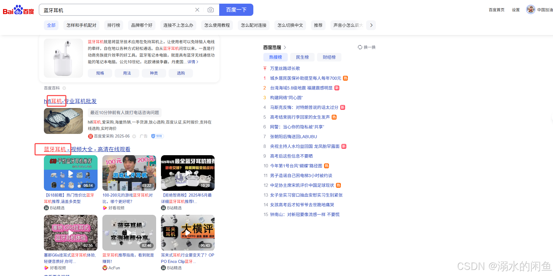The height and width of the screenshot is (276, 553).
Task: Open hot topic 城乡居民医保补助提至每人每年700元
Action: (x=305, y=78)
